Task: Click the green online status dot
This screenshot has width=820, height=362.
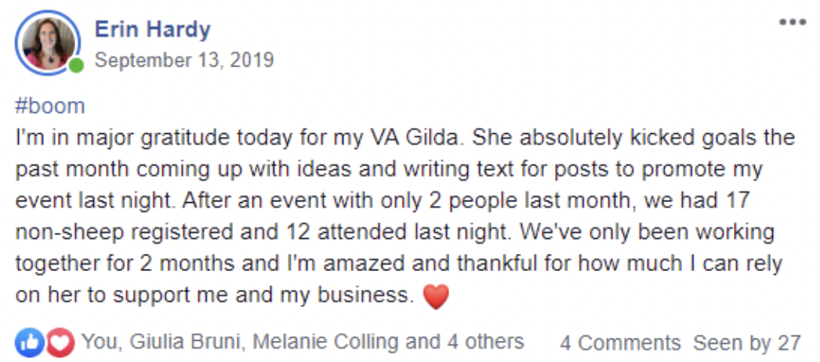Action: 76,66
